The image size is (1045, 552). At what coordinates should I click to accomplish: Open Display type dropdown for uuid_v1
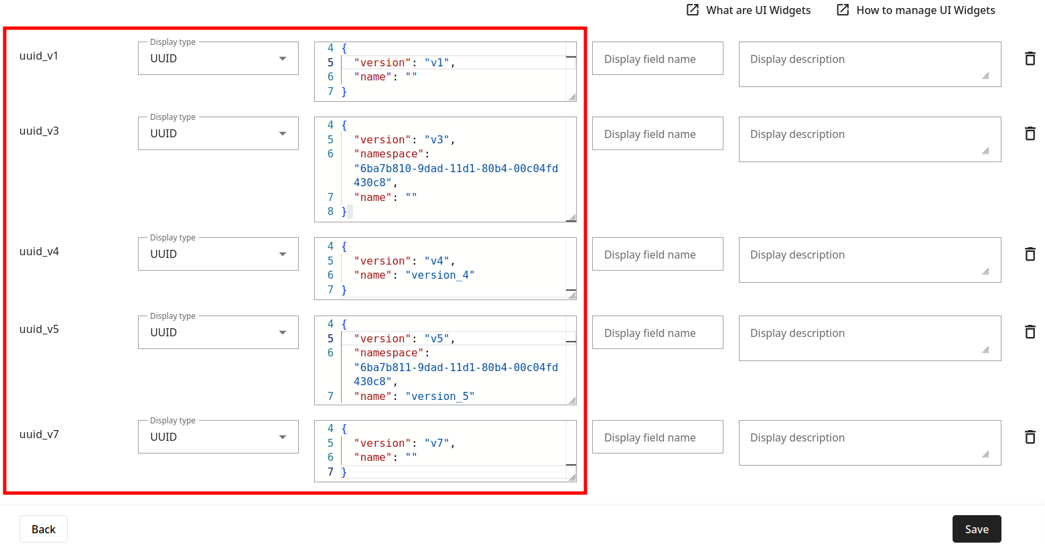click(x=218, y=58)
